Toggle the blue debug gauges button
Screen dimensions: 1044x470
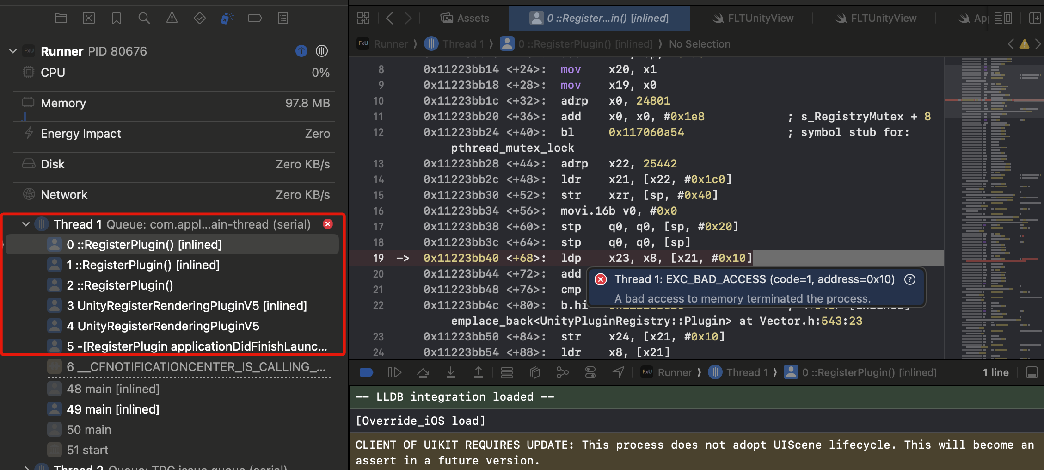tap(301, 51)
